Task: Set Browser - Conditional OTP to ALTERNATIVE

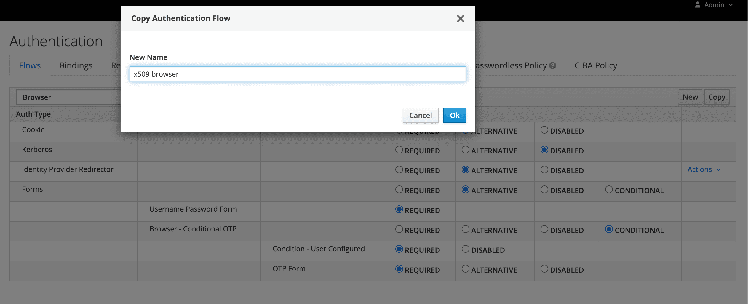Action: [466, 229]
